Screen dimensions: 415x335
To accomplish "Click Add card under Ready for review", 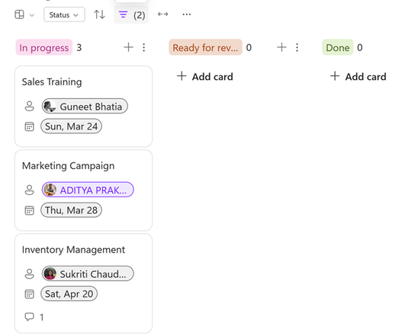I will coord(205,77).
